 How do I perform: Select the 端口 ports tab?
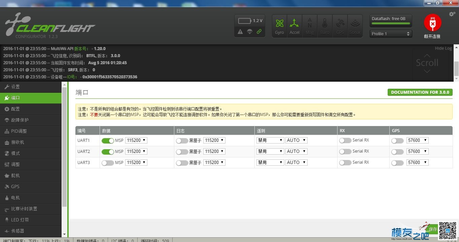coord(31,98)
